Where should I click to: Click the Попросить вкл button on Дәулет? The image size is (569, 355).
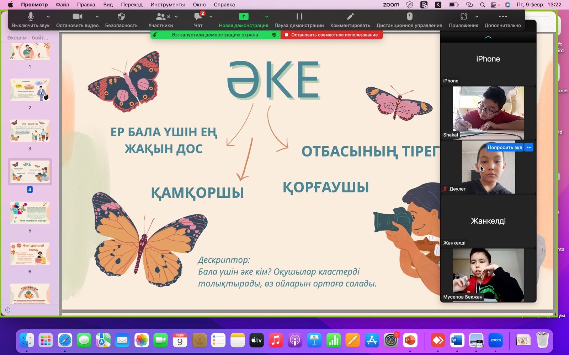(505, 147)
